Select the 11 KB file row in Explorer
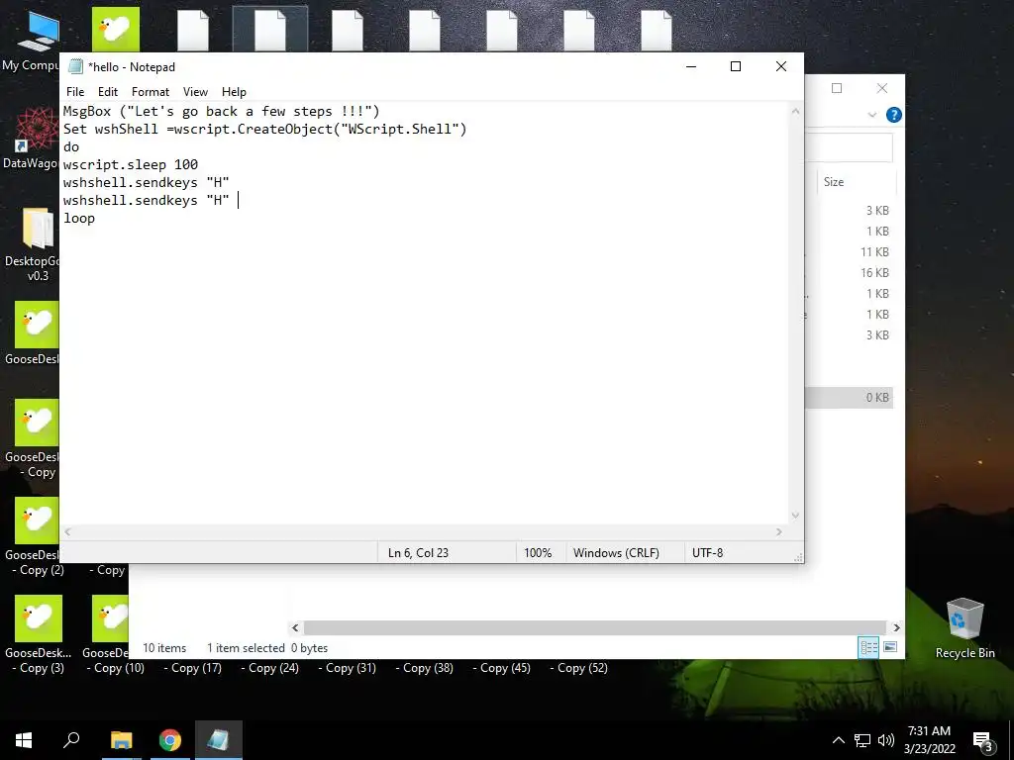The image size is (1014, 760). pyautogui.click(x=849, y=252)
